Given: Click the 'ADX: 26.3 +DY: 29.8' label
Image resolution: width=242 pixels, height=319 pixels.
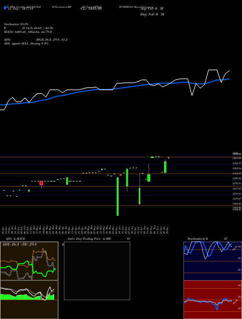Looking at the screenshot, I should pos(19,245).
